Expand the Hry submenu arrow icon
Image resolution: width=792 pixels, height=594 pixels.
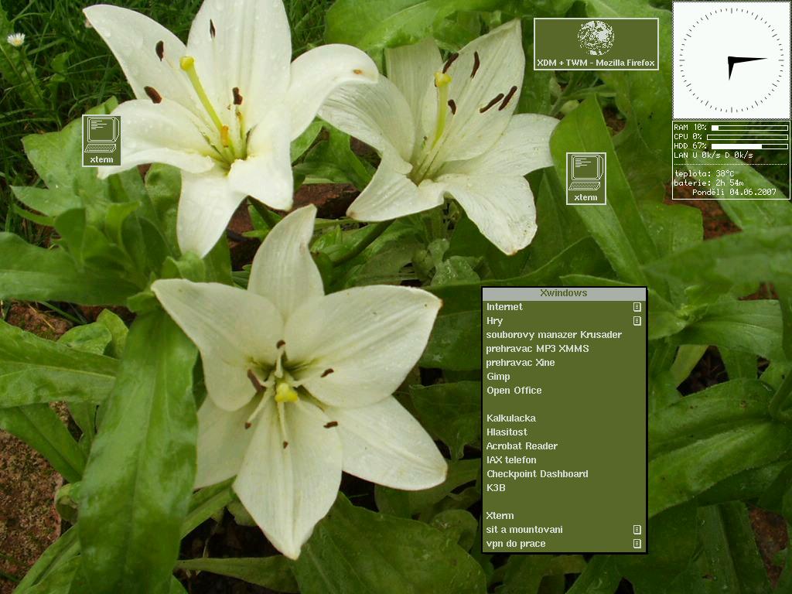pos(637,321)
